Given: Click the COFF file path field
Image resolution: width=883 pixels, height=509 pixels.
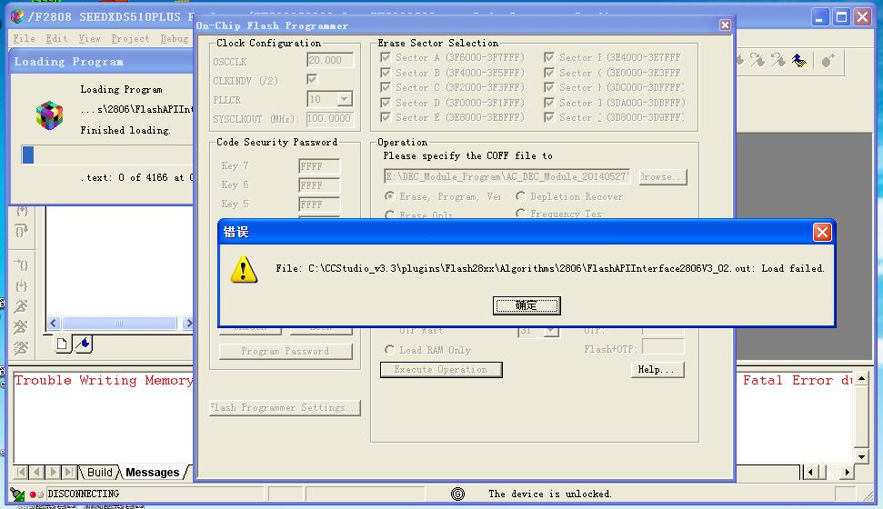Looking at the screenshot, I should tap(507, 177).
